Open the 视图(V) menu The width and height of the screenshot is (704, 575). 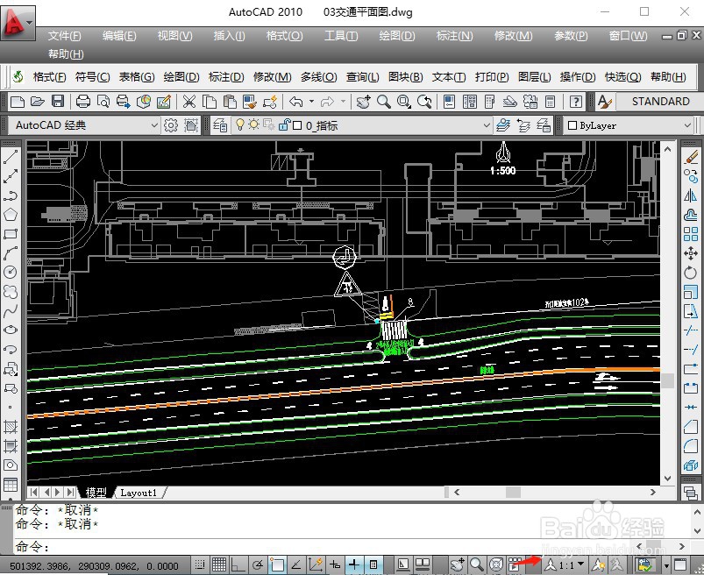(x=174, y=35)
